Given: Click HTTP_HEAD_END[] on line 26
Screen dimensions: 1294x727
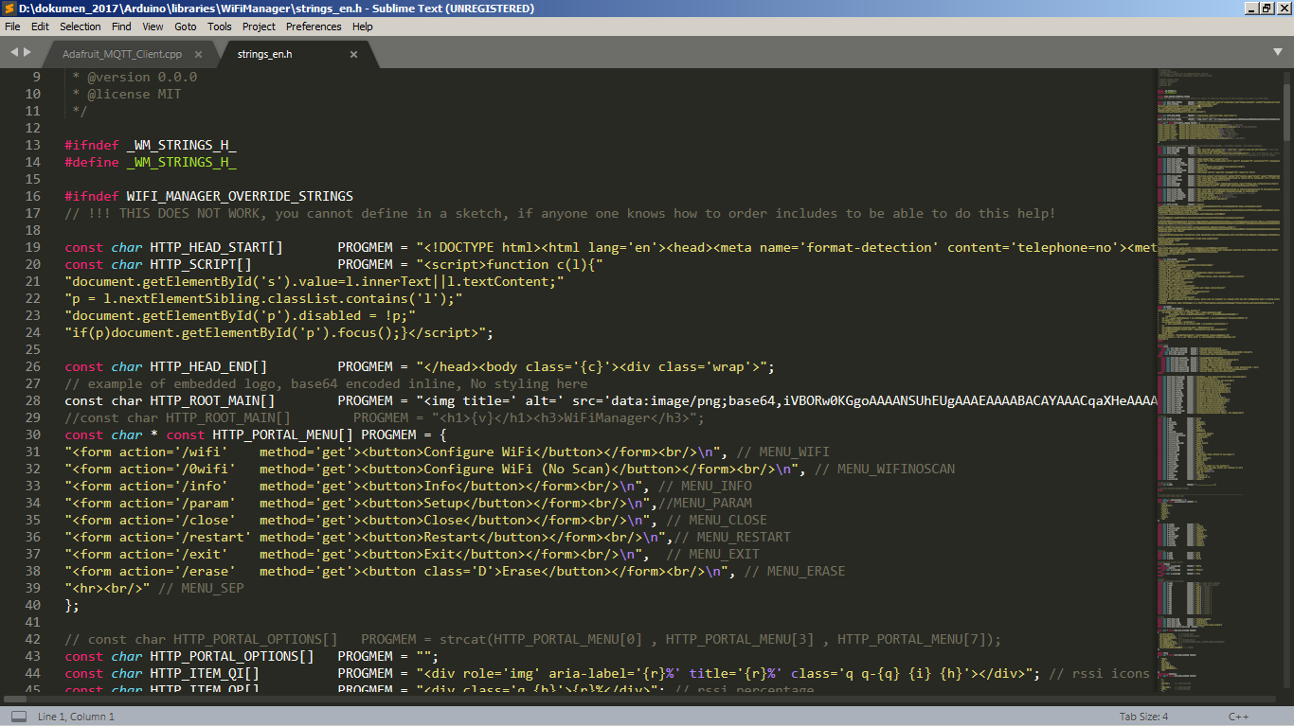Looking at the screenshot, I should coord(208,366).
